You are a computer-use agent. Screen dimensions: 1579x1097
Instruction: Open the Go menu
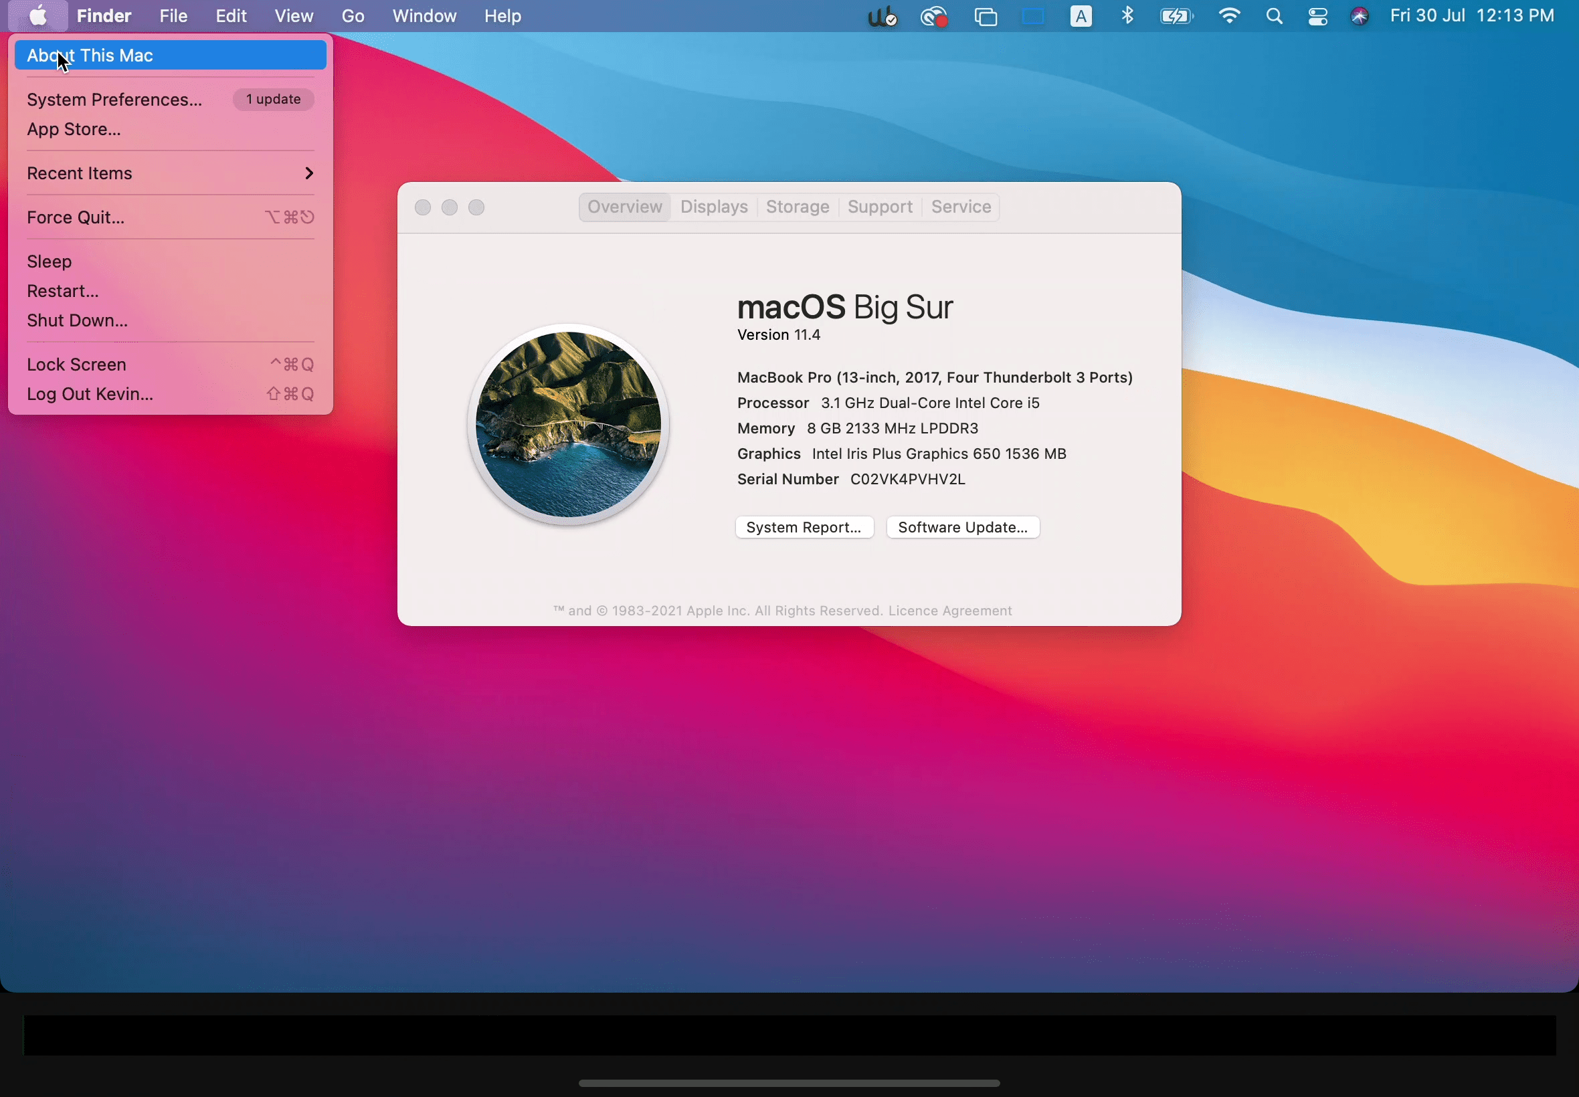353,16
